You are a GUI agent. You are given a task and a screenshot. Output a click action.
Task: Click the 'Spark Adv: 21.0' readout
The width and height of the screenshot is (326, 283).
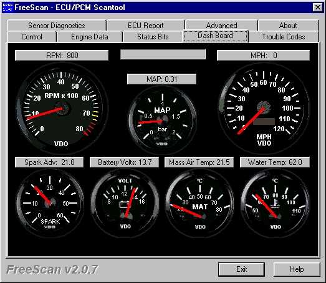tap(49, 162)
